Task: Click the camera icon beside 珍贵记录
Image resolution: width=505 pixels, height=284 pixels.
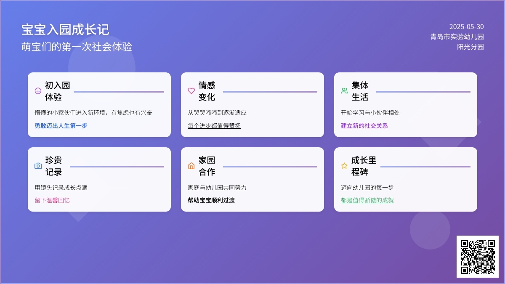Action: pyautogui.click(x=38, y=166)
